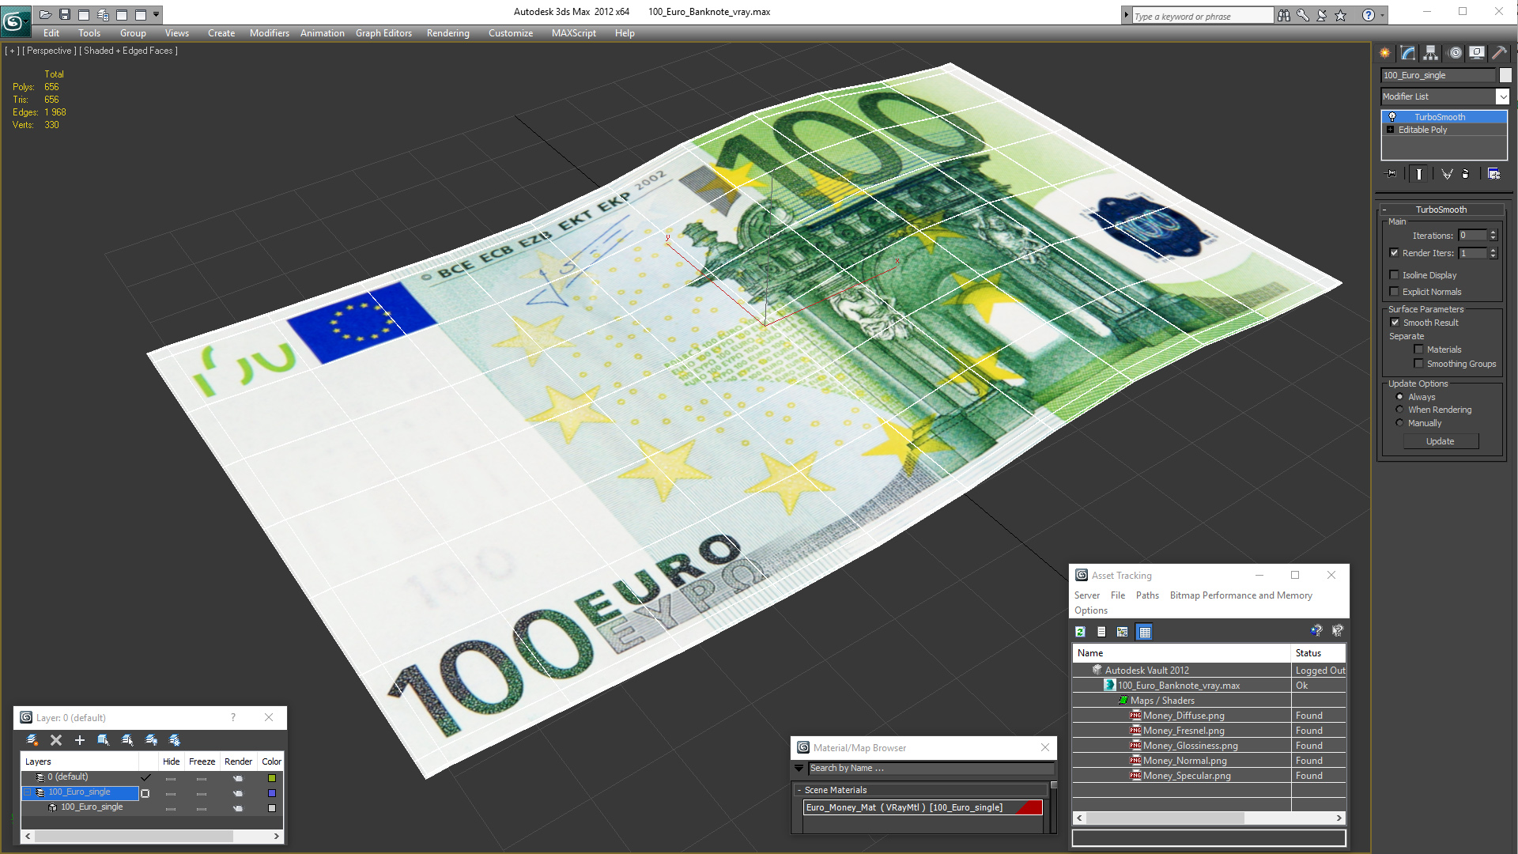Screen dimensions: 1518x854
Task: Click Remove Modifier trash icon
Action: [1466, 174]
